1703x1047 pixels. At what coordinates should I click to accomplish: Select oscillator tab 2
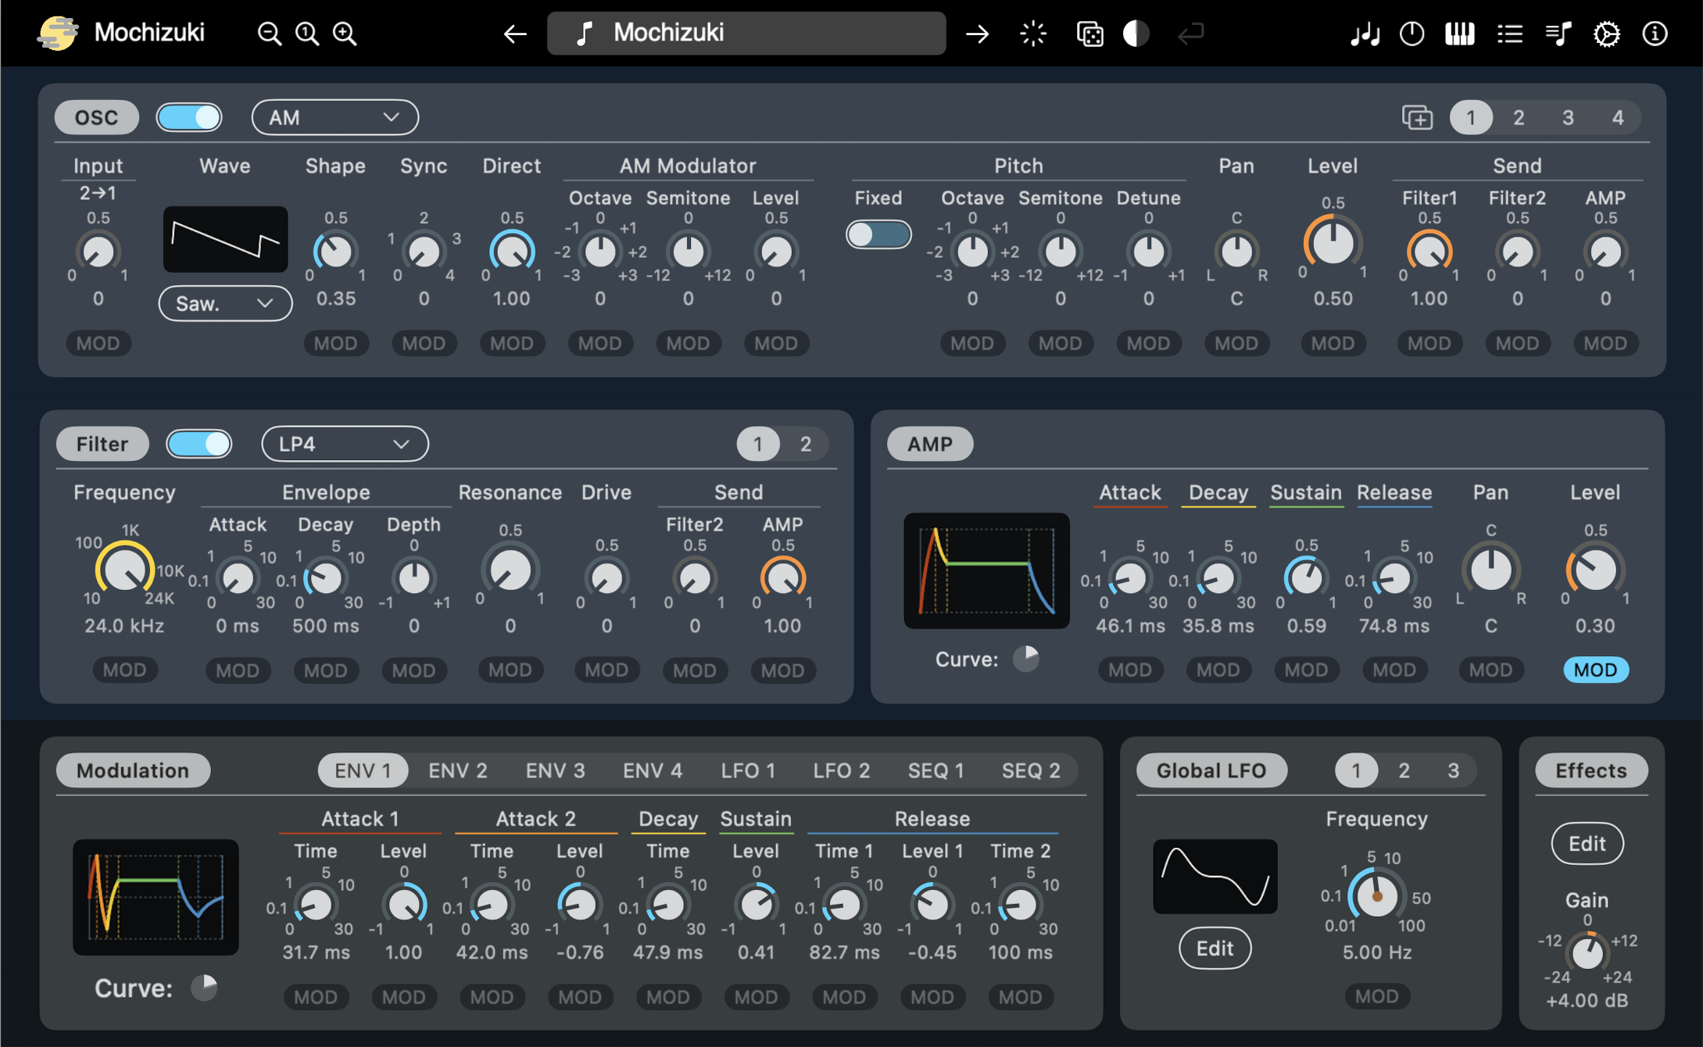click(x=1519, y=117)
